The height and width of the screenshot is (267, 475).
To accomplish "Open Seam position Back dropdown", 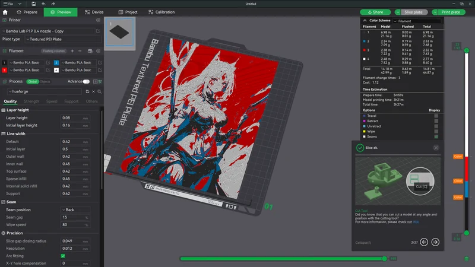I will click(x=75, y=210).
